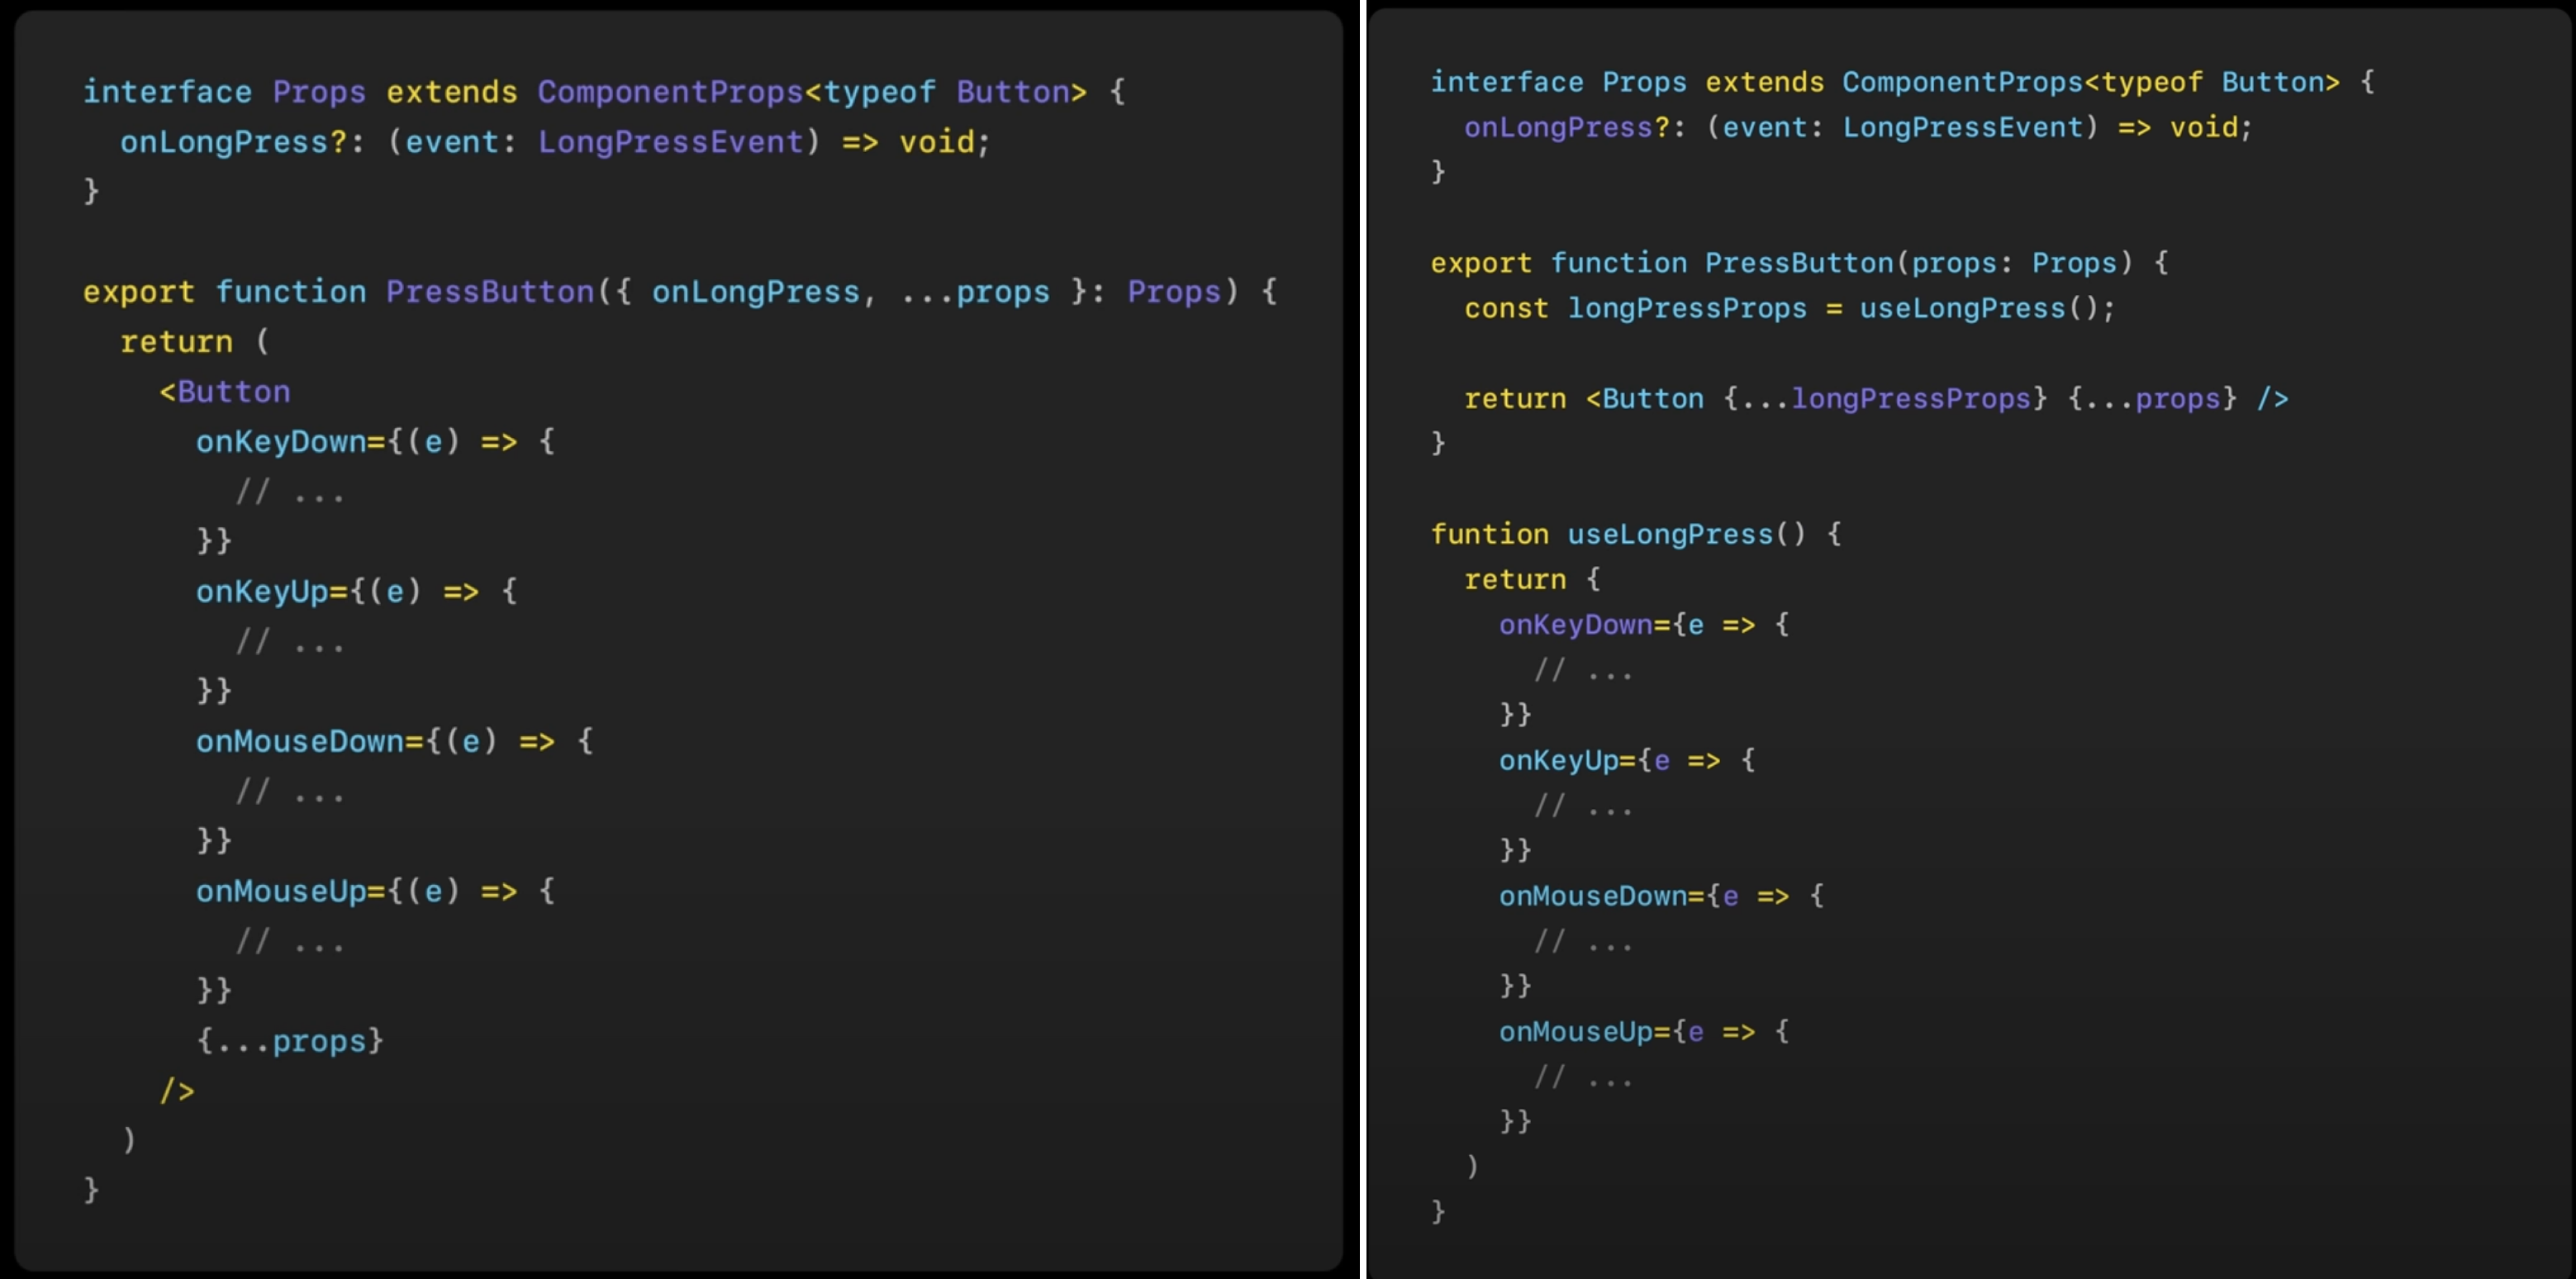Click 'interface Props extends' line in left code panel

[604, 92]
